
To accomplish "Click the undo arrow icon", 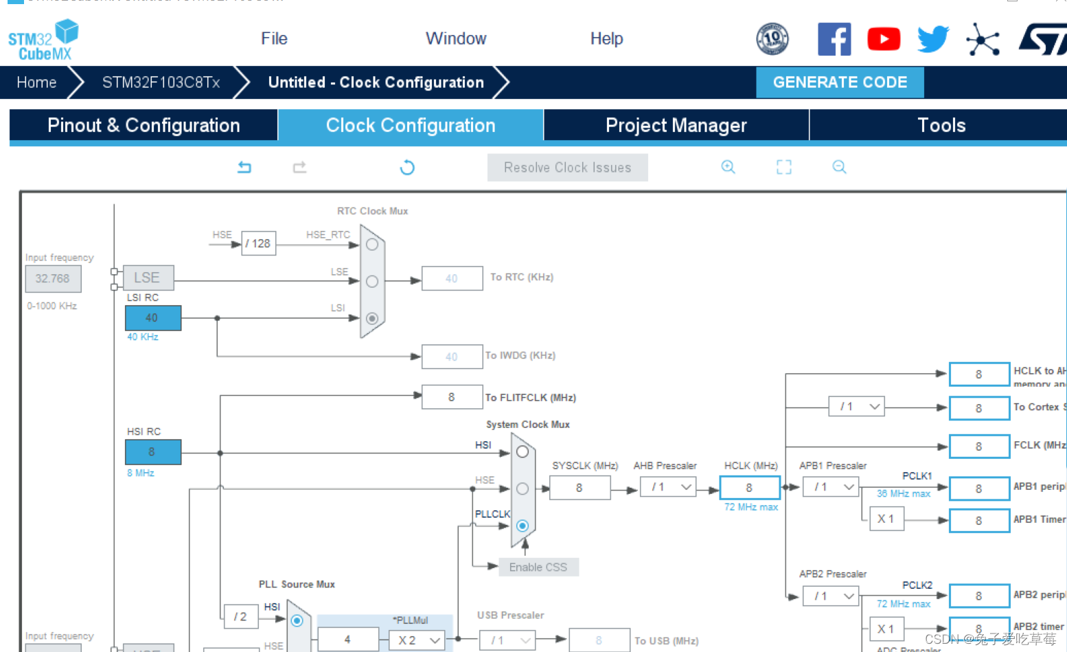I will click(x=244, y=167).
